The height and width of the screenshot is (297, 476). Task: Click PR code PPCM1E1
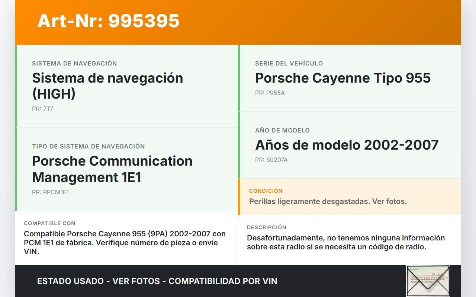(50, 192)
